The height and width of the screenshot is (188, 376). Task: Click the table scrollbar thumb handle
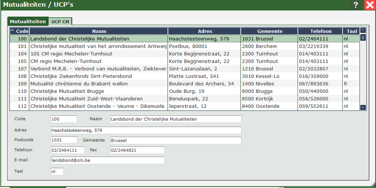[x=363, y=38]
